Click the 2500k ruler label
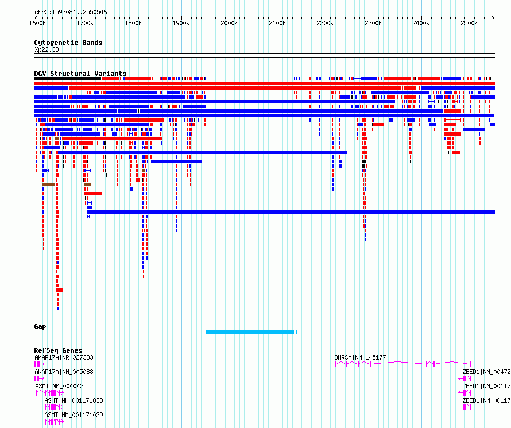This screenshot has height=428, width=511. (469, 23)
